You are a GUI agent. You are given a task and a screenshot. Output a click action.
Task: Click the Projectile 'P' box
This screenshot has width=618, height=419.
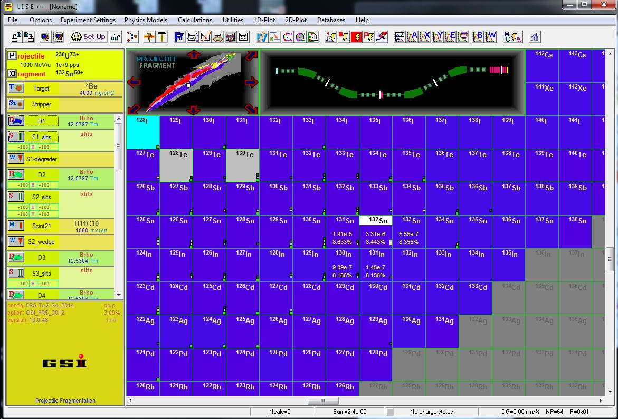12,56
